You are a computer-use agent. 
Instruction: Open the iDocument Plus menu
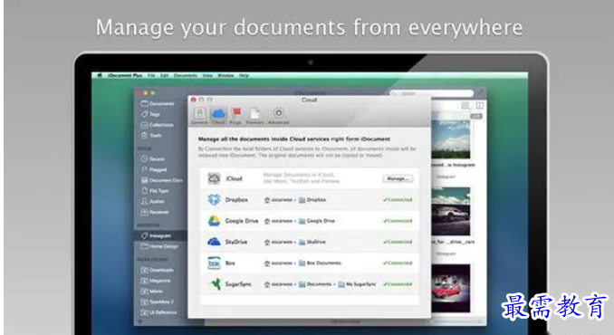(125, 75)
